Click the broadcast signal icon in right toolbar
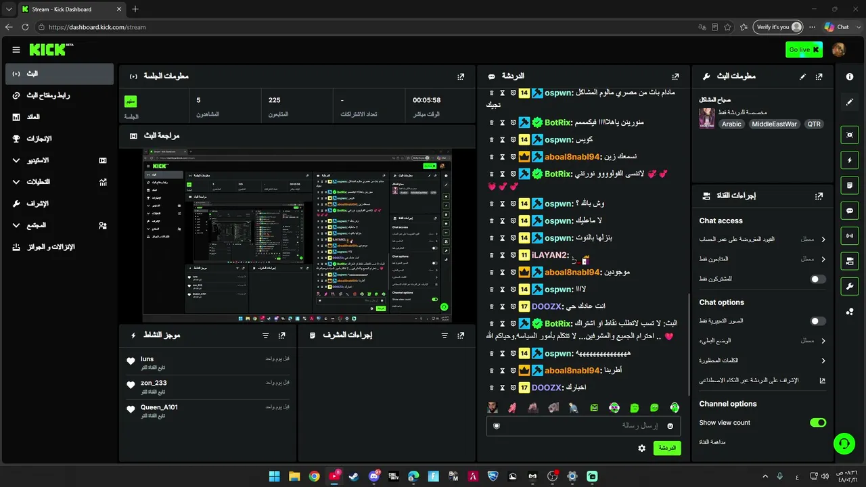Image resolution: width=866 pixels, height=487 pixels. (x=850, y=236)
